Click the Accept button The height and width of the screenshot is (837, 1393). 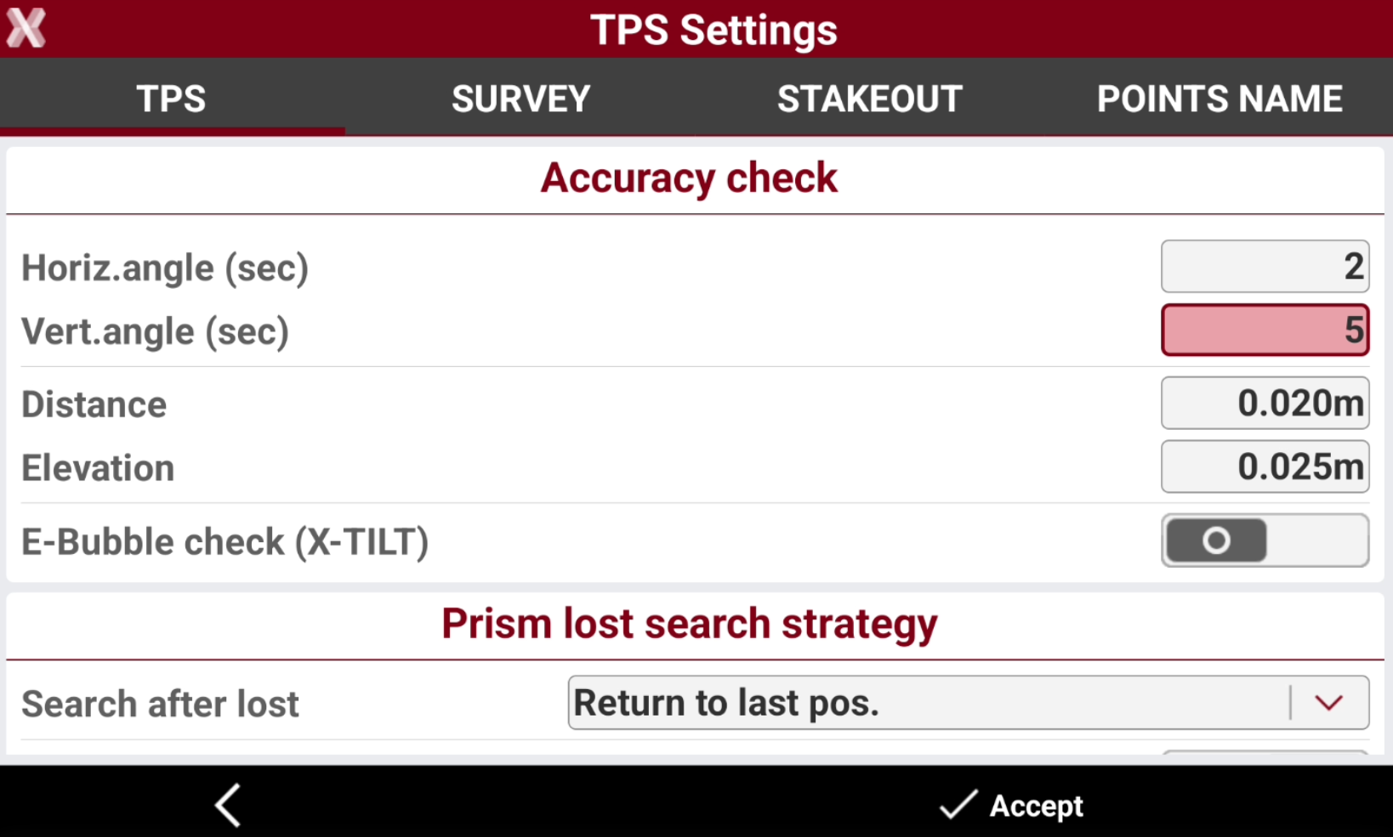pyautogui.click(x=1011, y=805)
